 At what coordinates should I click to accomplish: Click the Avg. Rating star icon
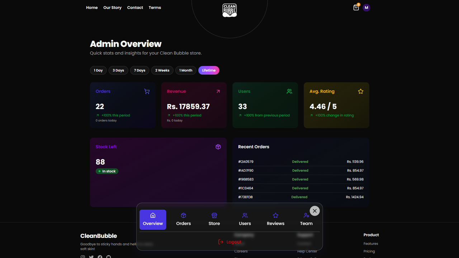click(x=361, y=91)
